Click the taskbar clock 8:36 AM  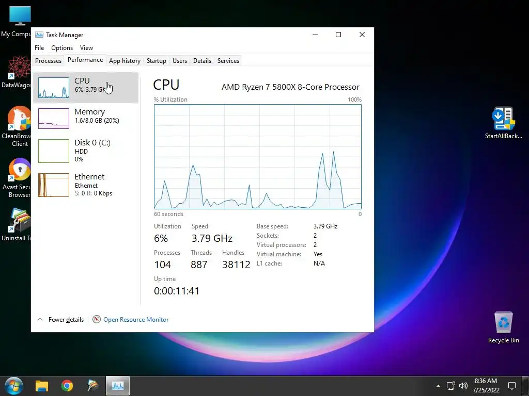coord(486,386)
